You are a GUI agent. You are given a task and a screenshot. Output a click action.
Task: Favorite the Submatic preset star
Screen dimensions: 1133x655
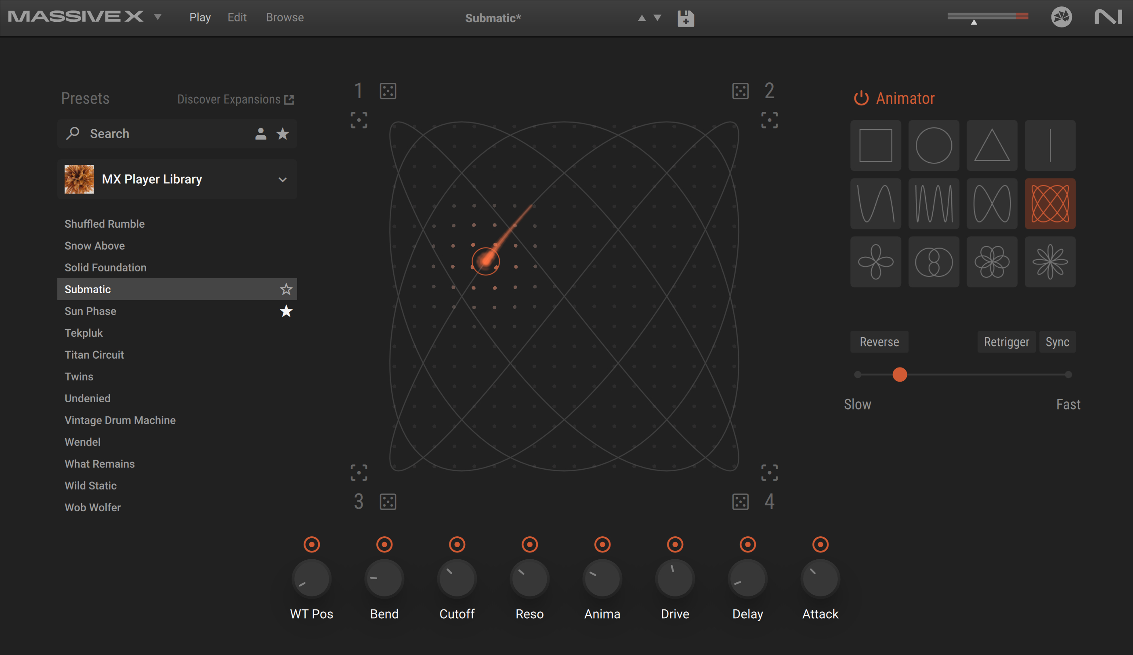[x=286, y=289]
